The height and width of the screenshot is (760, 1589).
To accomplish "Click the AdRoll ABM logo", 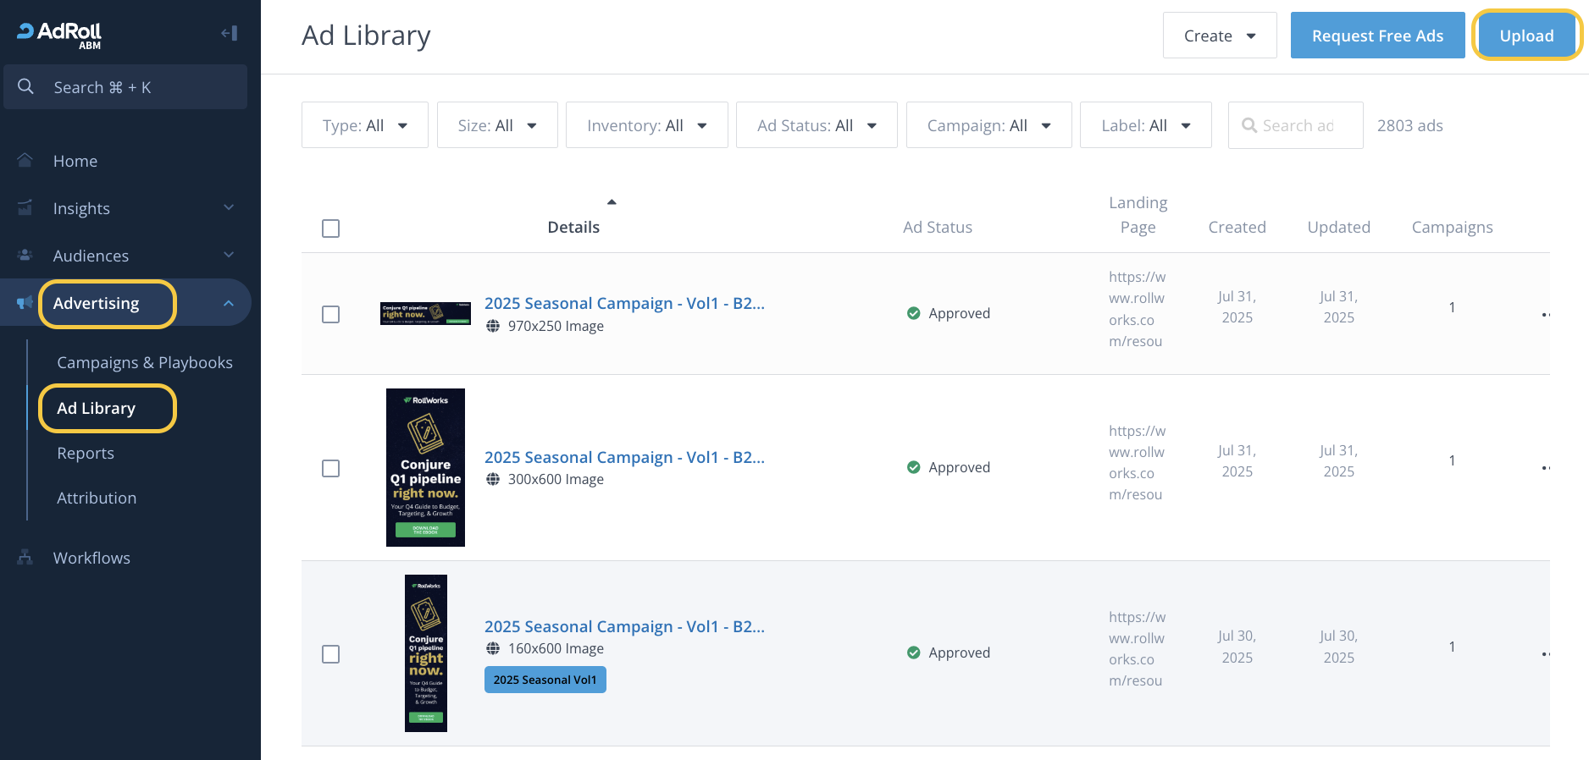I will click(x=60, y=34).
